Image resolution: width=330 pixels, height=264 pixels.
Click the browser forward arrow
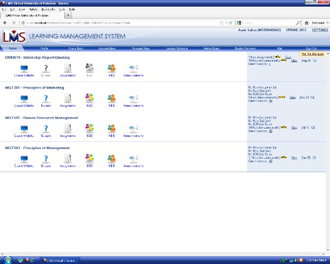(14, 23)
